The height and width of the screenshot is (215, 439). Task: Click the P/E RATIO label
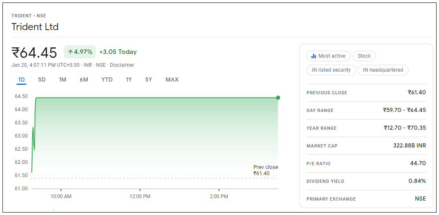tap(318, 164)
